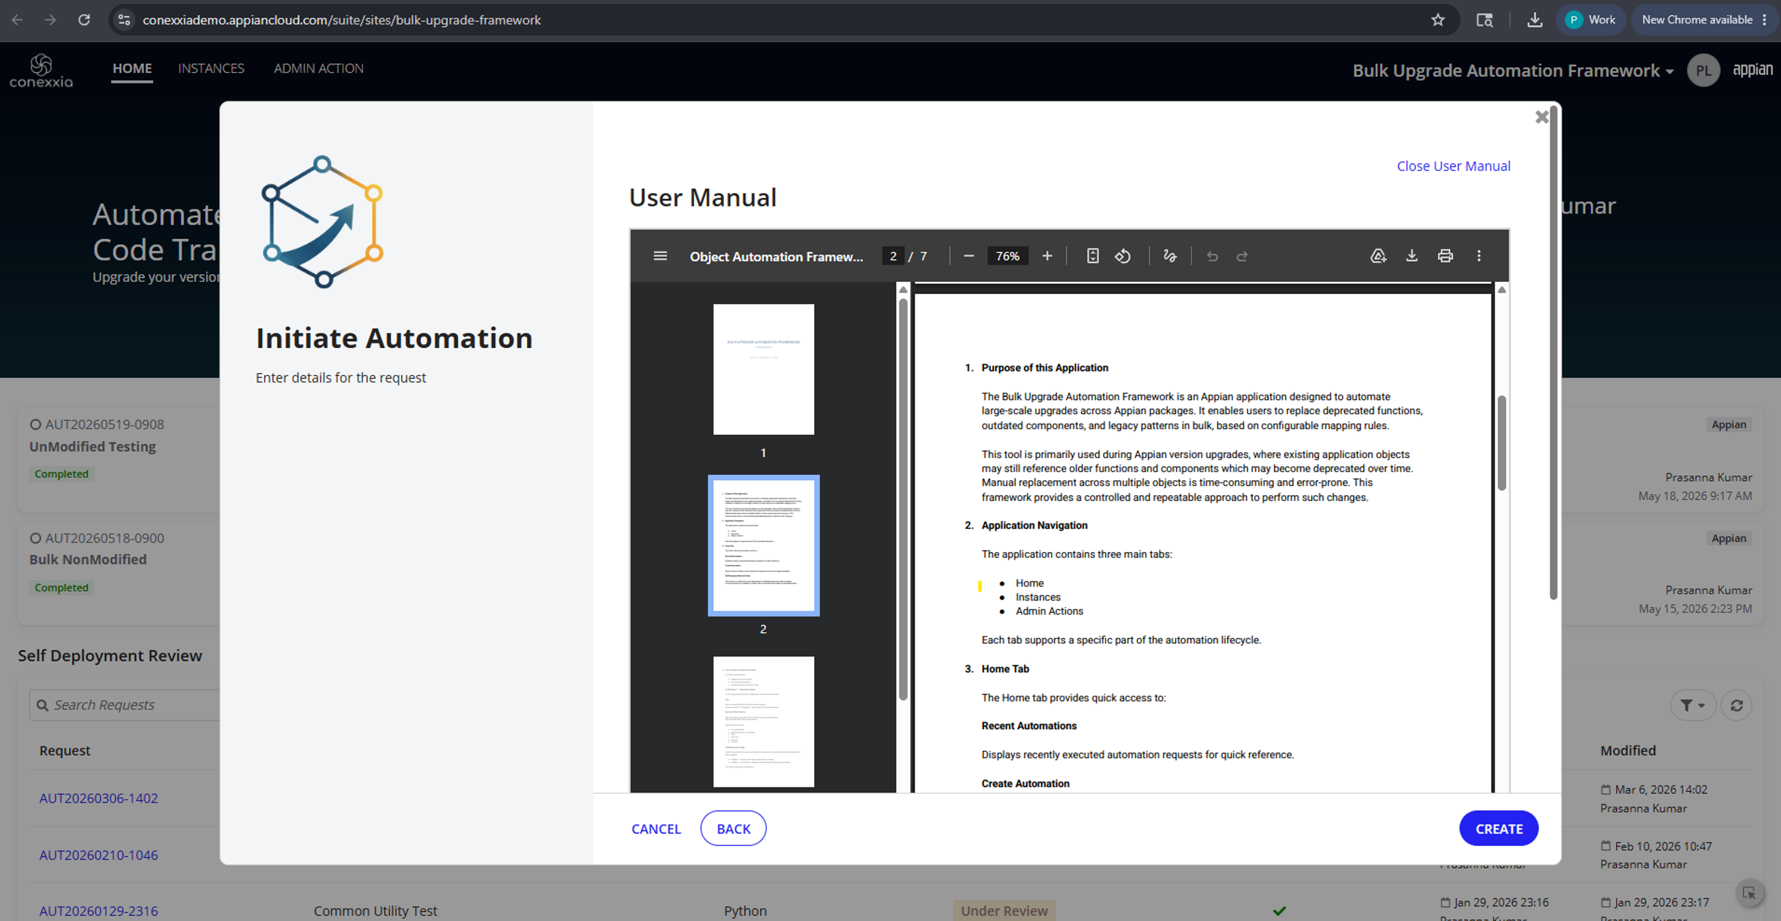Screen dimensions: 1781x921
Task: Click the Request column header
Action: coord(64,750)
